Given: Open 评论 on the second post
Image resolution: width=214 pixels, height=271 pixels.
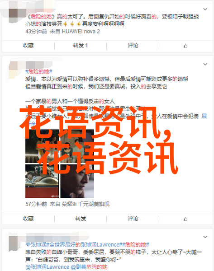Looking at the screenshot, I should tap(133, 219).
